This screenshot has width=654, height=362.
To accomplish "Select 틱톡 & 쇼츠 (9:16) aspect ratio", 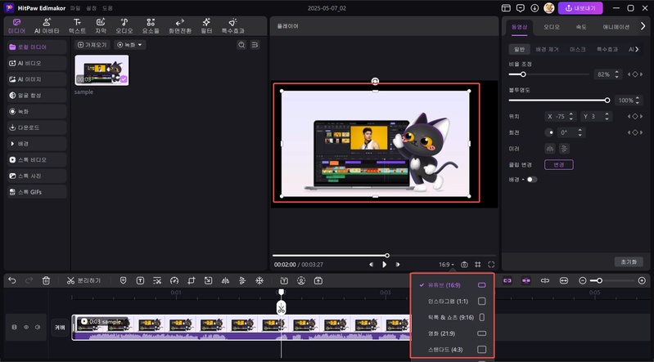I will (453, 317).
